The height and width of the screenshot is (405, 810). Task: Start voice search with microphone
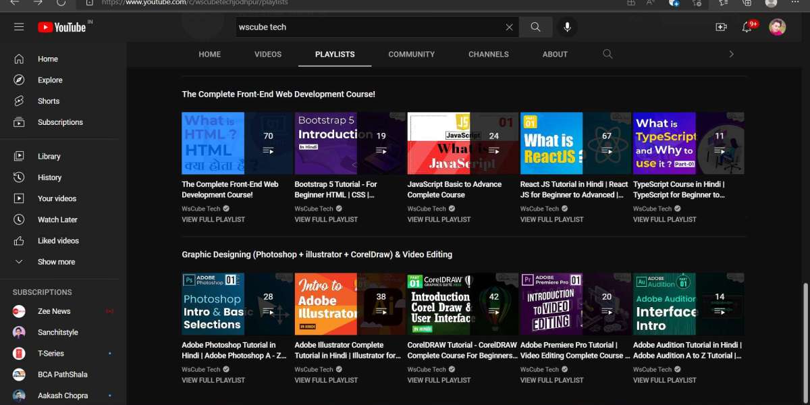click(x=567, y=27)
